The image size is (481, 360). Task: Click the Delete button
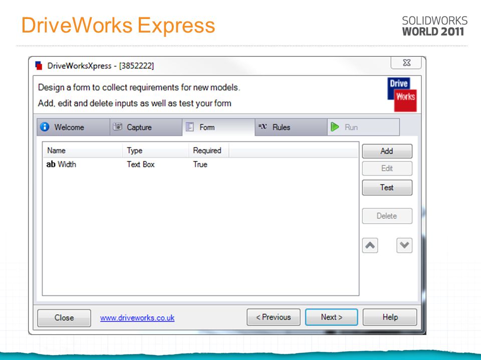tap(387, 216)
